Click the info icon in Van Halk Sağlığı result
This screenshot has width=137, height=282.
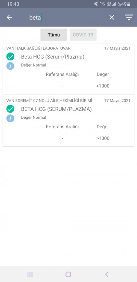coord(10,66)
